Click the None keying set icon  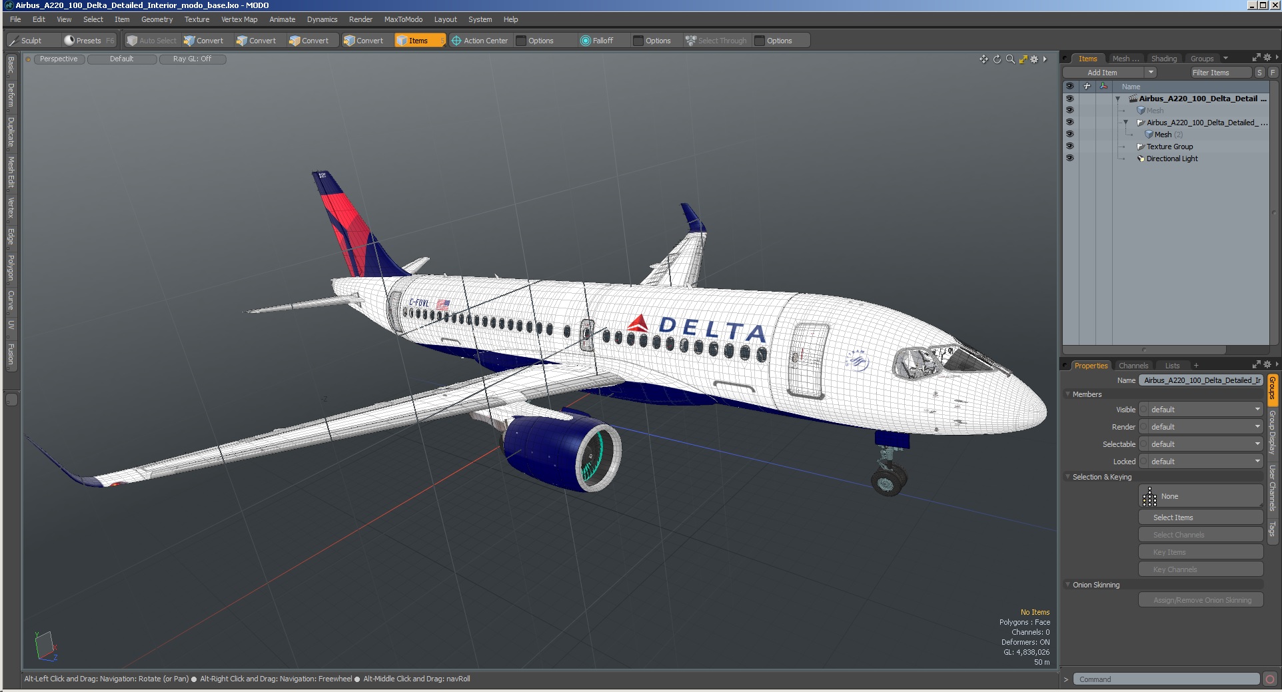click(1149, 496)
